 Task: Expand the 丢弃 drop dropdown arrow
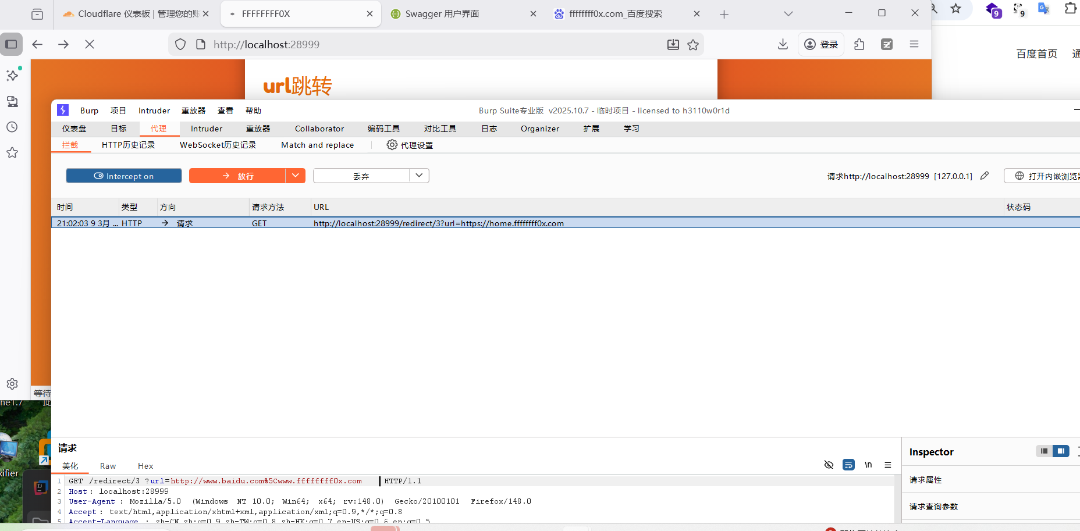[419, 176]
